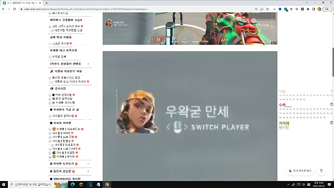Bookmark this page with the star icon
Image resolution: width=334 pixels, height=188 pixels.
(x=267, y=9)
